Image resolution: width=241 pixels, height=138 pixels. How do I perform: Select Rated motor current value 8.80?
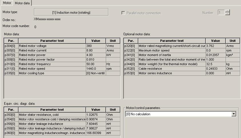95,50
